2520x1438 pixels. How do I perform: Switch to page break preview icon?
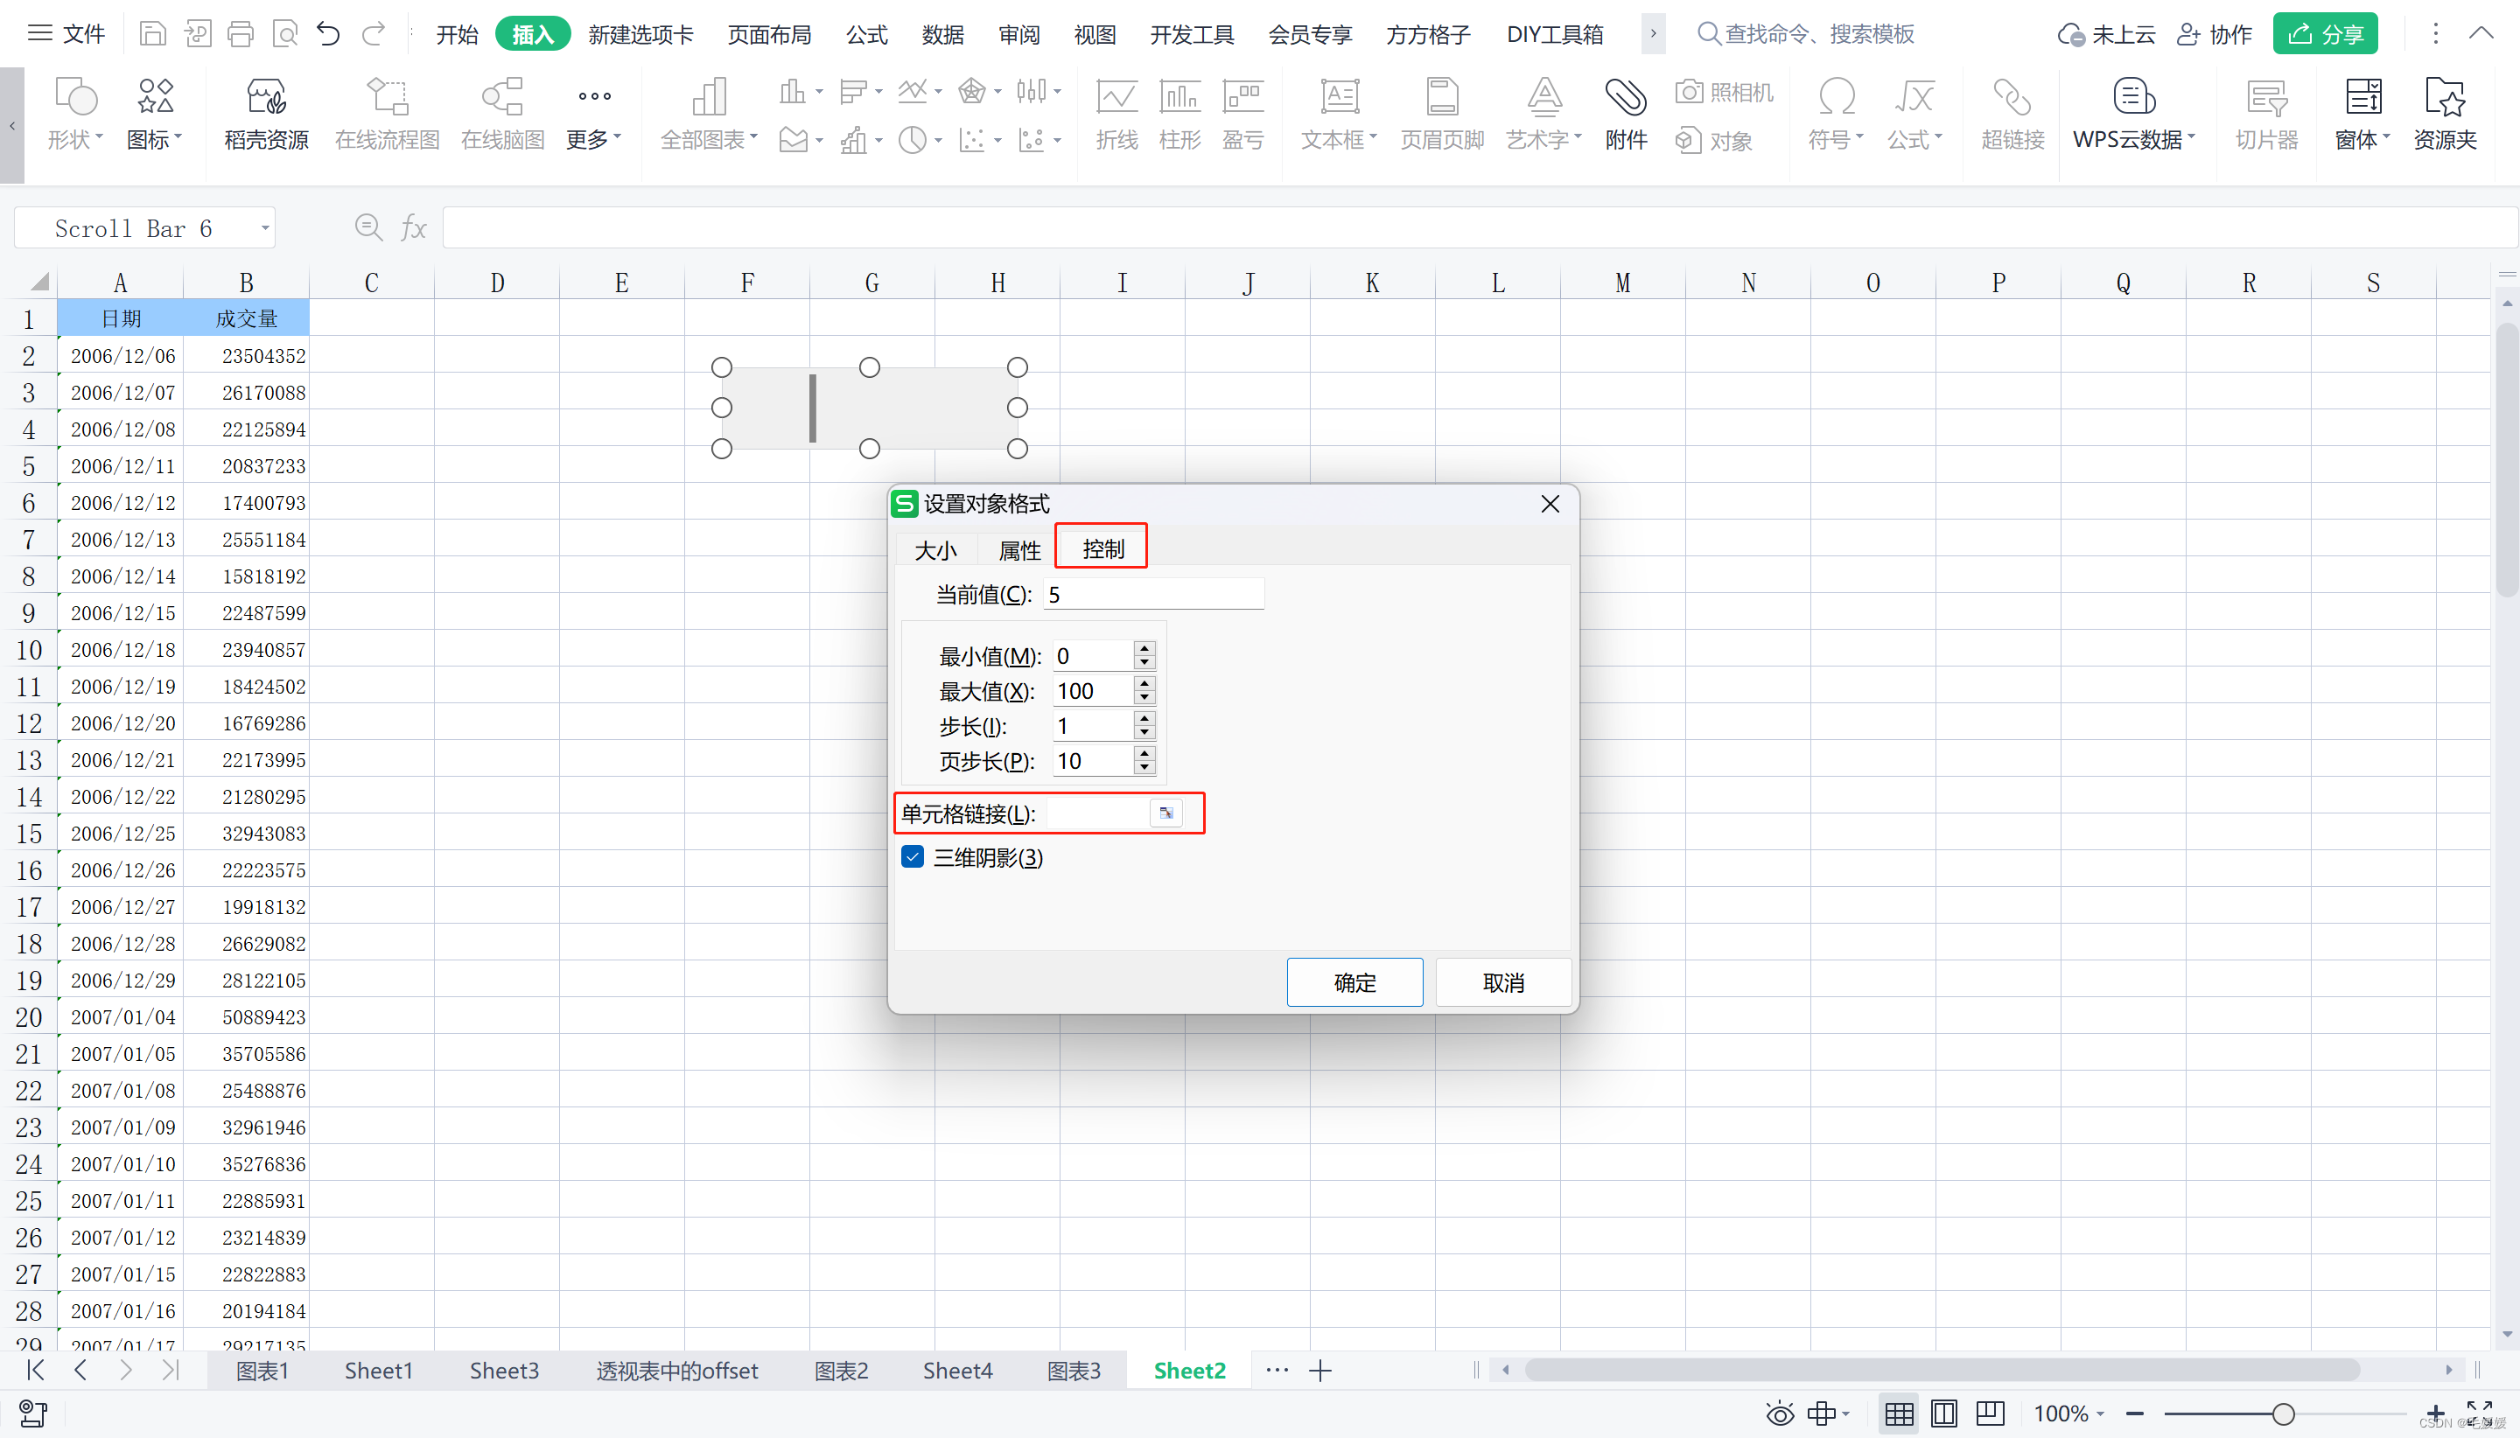(x=1944, y=1414)
